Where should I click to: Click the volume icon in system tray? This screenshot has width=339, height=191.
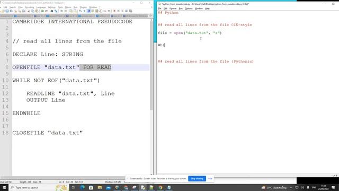[x=302, y=187]
